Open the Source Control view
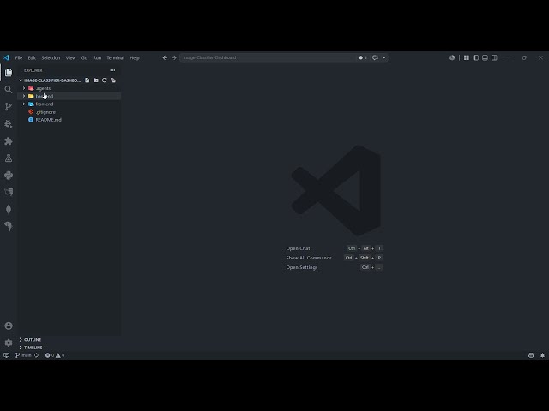 click(x=9, y=106)
